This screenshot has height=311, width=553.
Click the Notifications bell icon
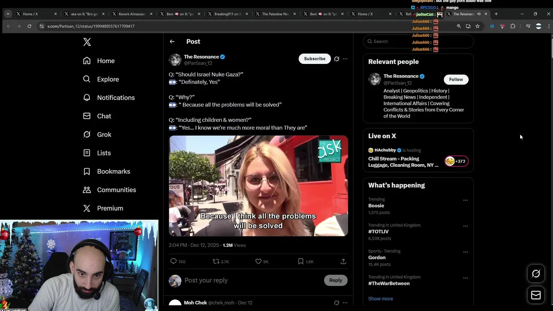pyautogui.click(x=87, y=98)
